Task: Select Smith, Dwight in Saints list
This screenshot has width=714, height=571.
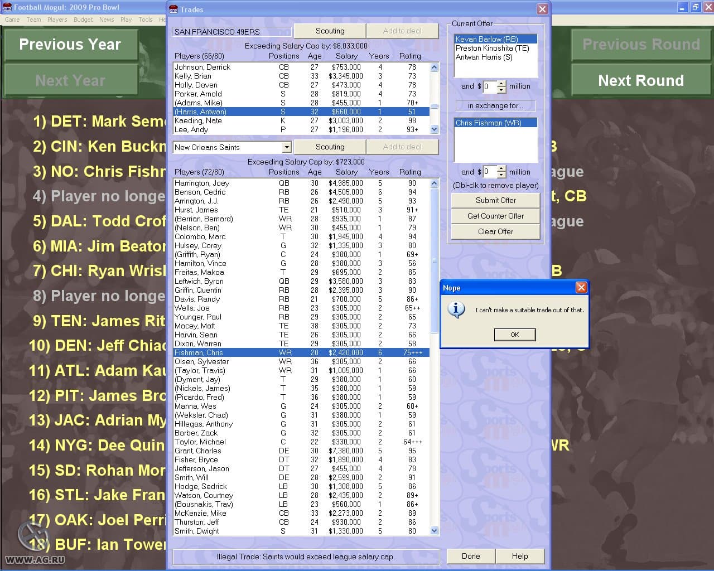Action: tap(301, 531)
